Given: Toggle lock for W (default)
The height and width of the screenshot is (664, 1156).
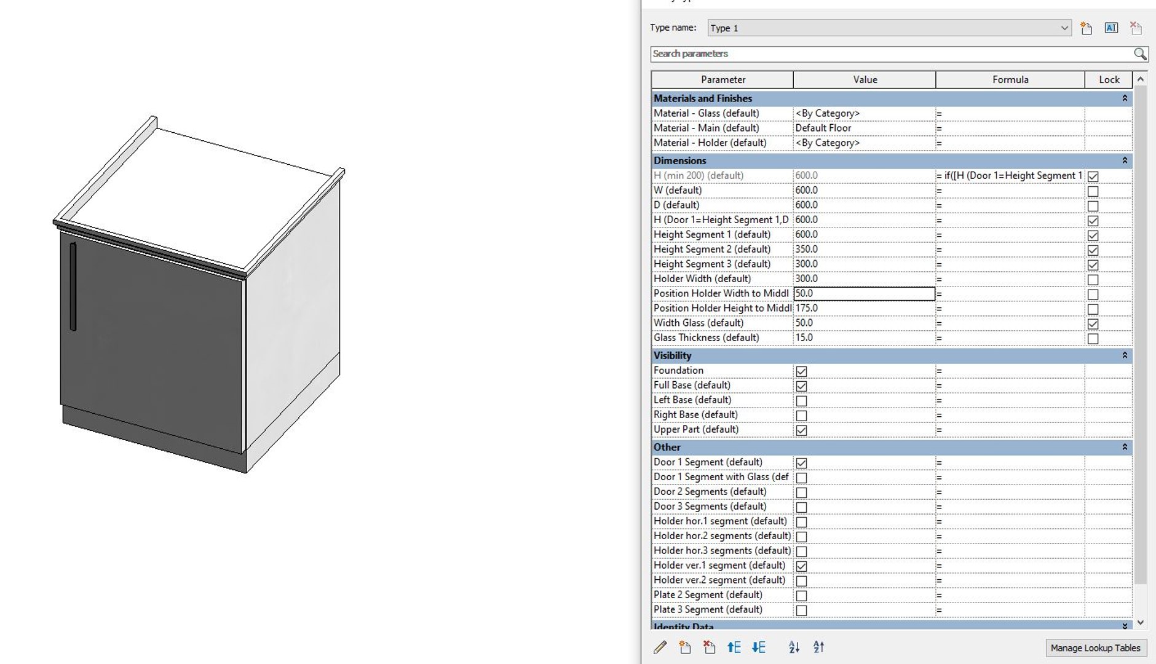Looking at the screenshot, I should coord(1093,191).
